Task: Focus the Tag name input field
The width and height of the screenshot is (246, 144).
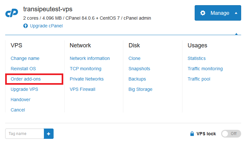Action: 25,134
